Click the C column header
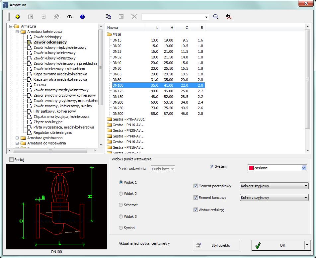316x258 pixels. pos(183,28)
